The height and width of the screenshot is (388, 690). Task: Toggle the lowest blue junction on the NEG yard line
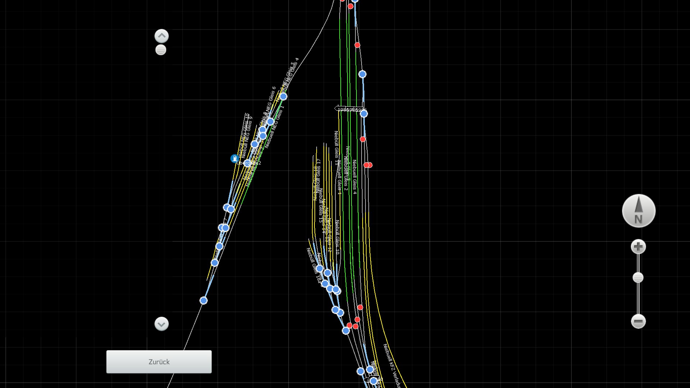[x=203, y=300]
